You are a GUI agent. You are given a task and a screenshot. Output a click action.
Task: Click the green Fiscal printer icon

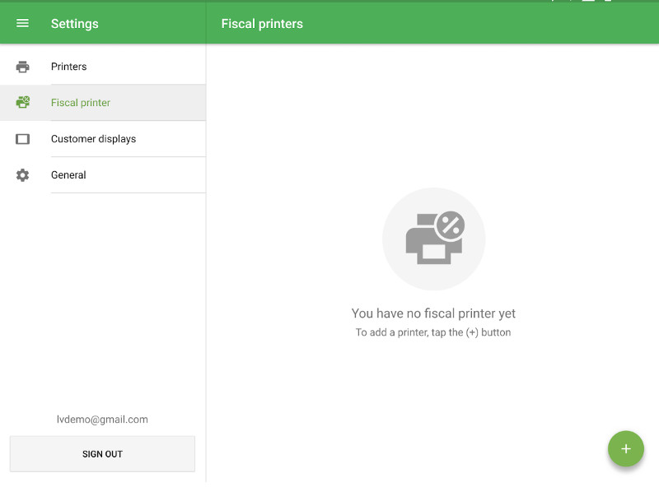[23, 103]
